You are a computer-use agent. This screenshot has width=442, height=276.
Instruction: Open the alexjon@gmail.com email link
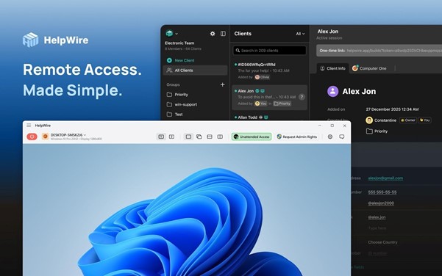[x=385, y=178]
